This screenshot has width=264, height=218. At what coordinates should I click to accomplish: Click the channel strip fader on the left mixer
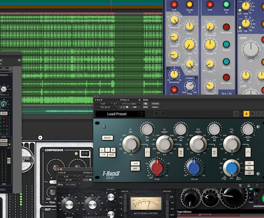(x=9, y=161)
